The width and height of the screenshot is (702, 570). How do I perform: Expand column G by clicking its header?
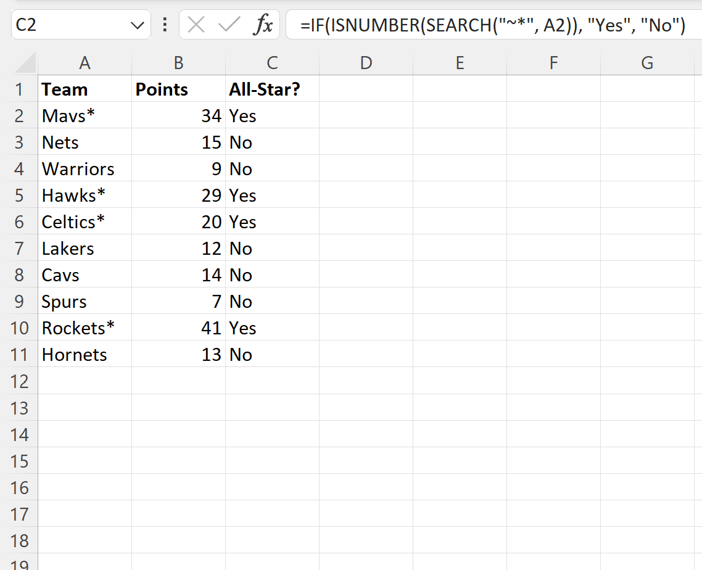coord(647,62)
